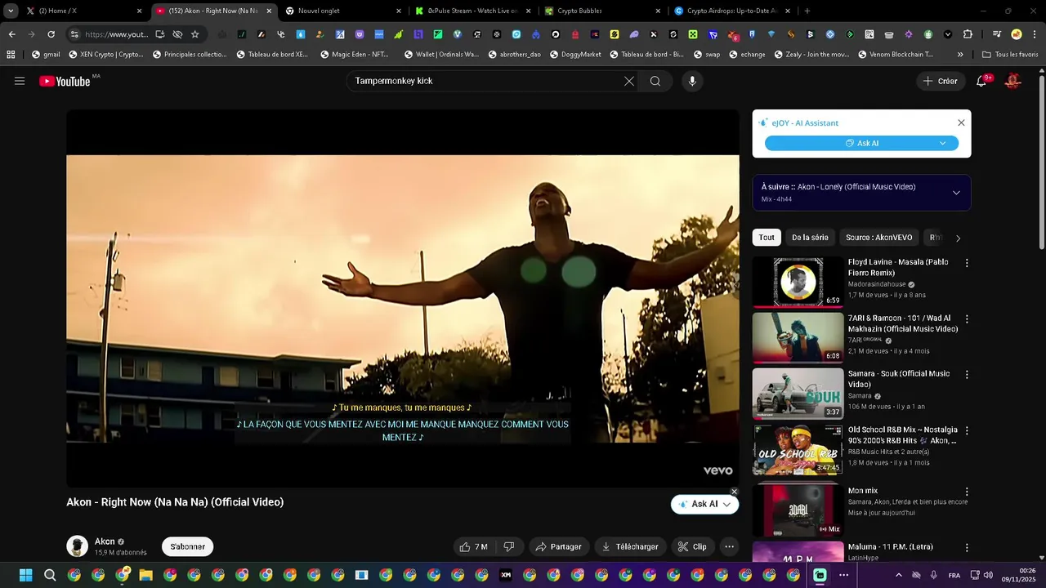Open Windows taskbar search
Screen dimensions: 1046x588
click(x=50, y=575)
